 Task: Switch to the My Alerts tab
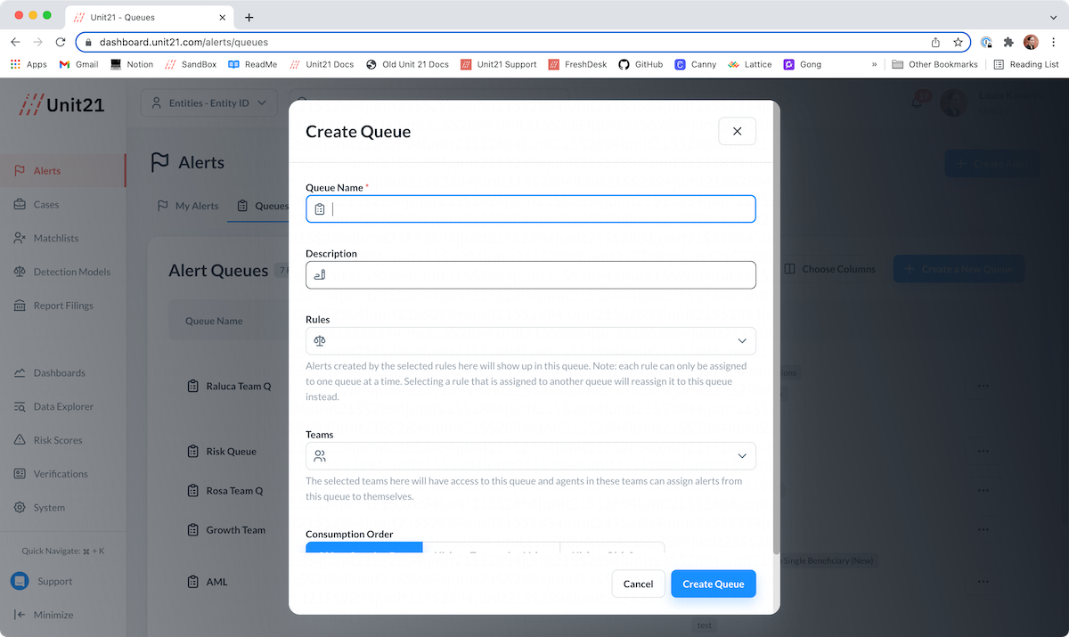tap(188, 206)
